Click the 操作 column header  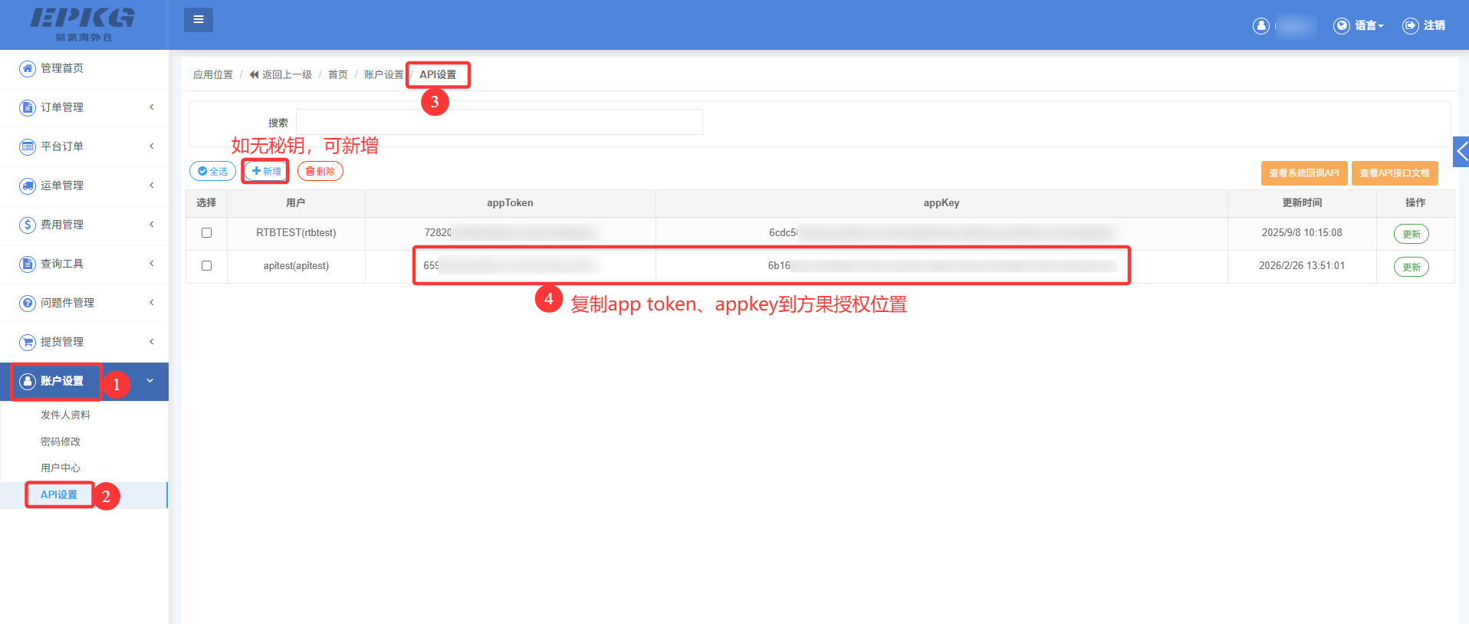pos(1415,203)
